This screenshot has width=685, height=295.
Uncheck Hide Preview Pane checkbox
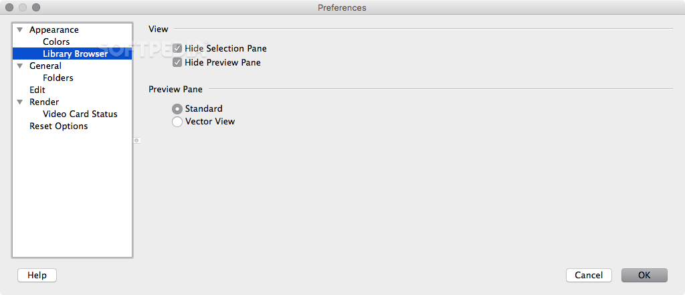[x=177, y=62]
